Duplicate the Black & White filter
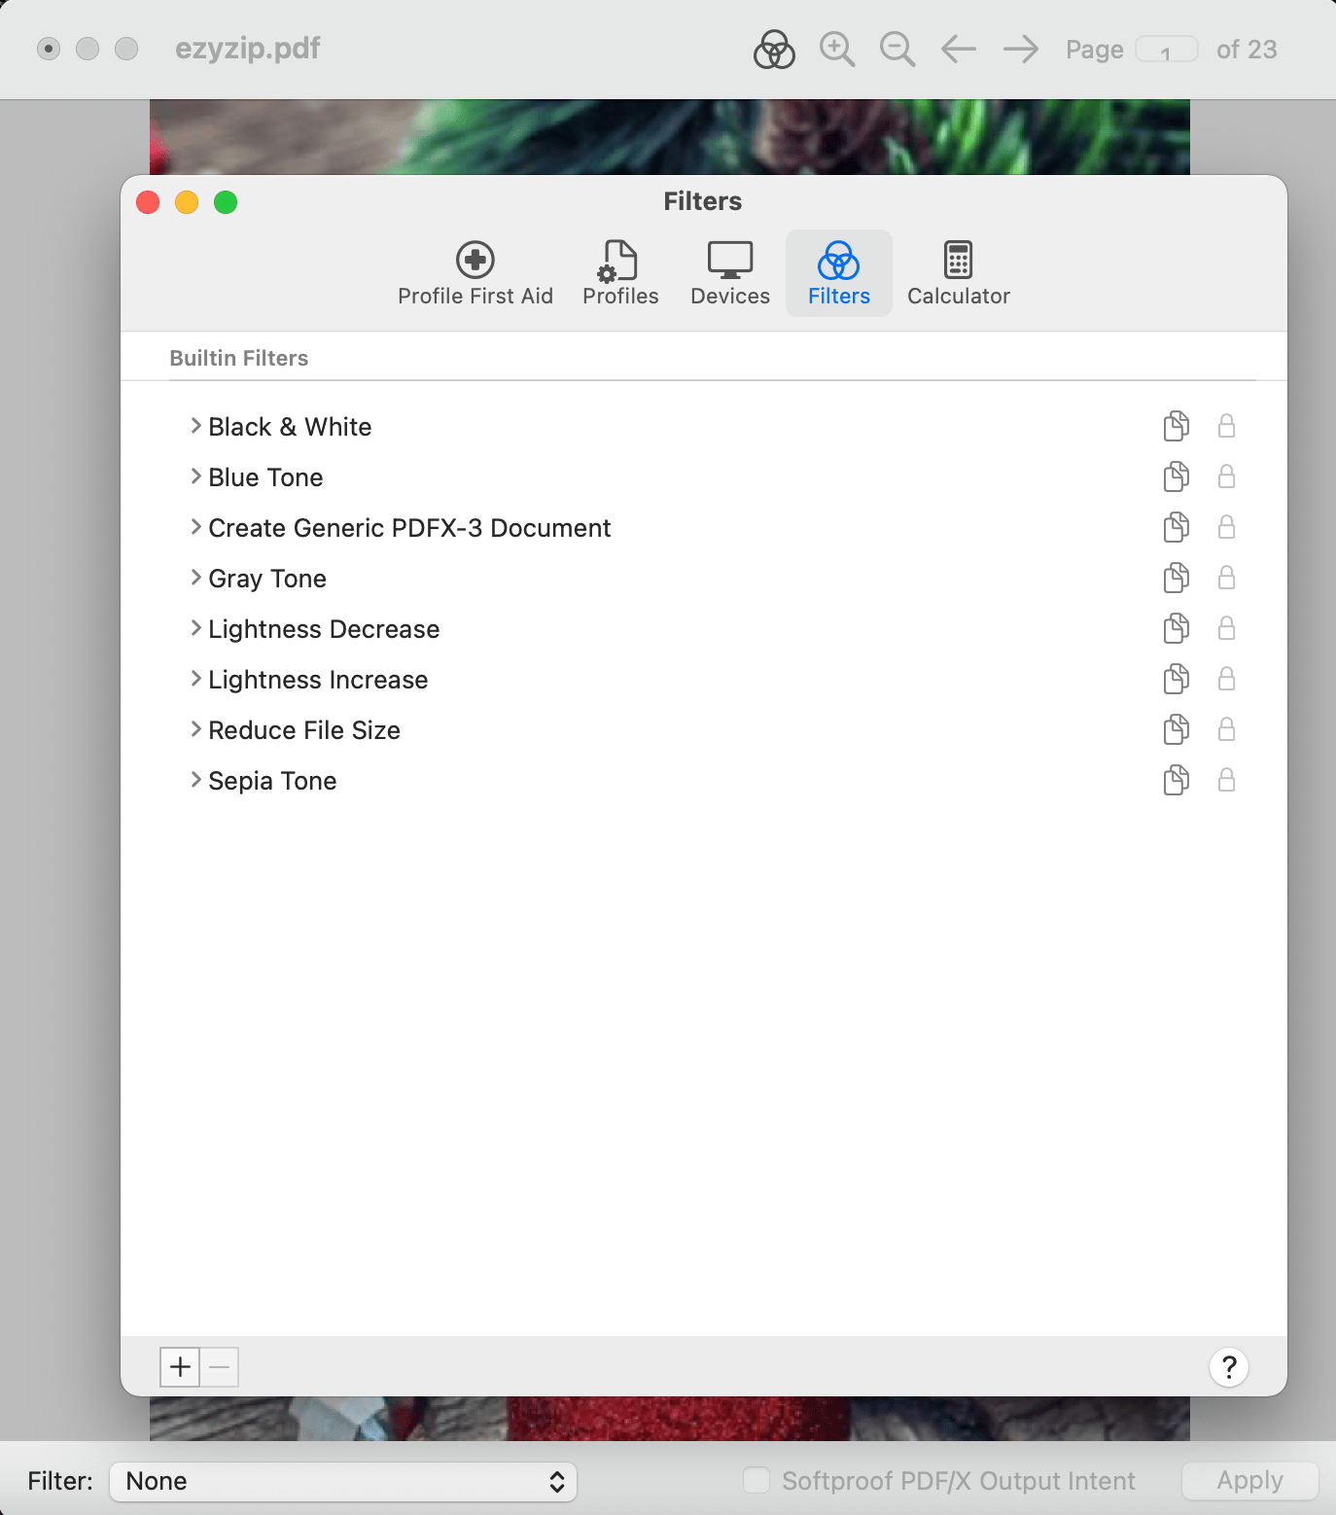This screenshot has width=1336, height=1515. (x=1176, y=426)
